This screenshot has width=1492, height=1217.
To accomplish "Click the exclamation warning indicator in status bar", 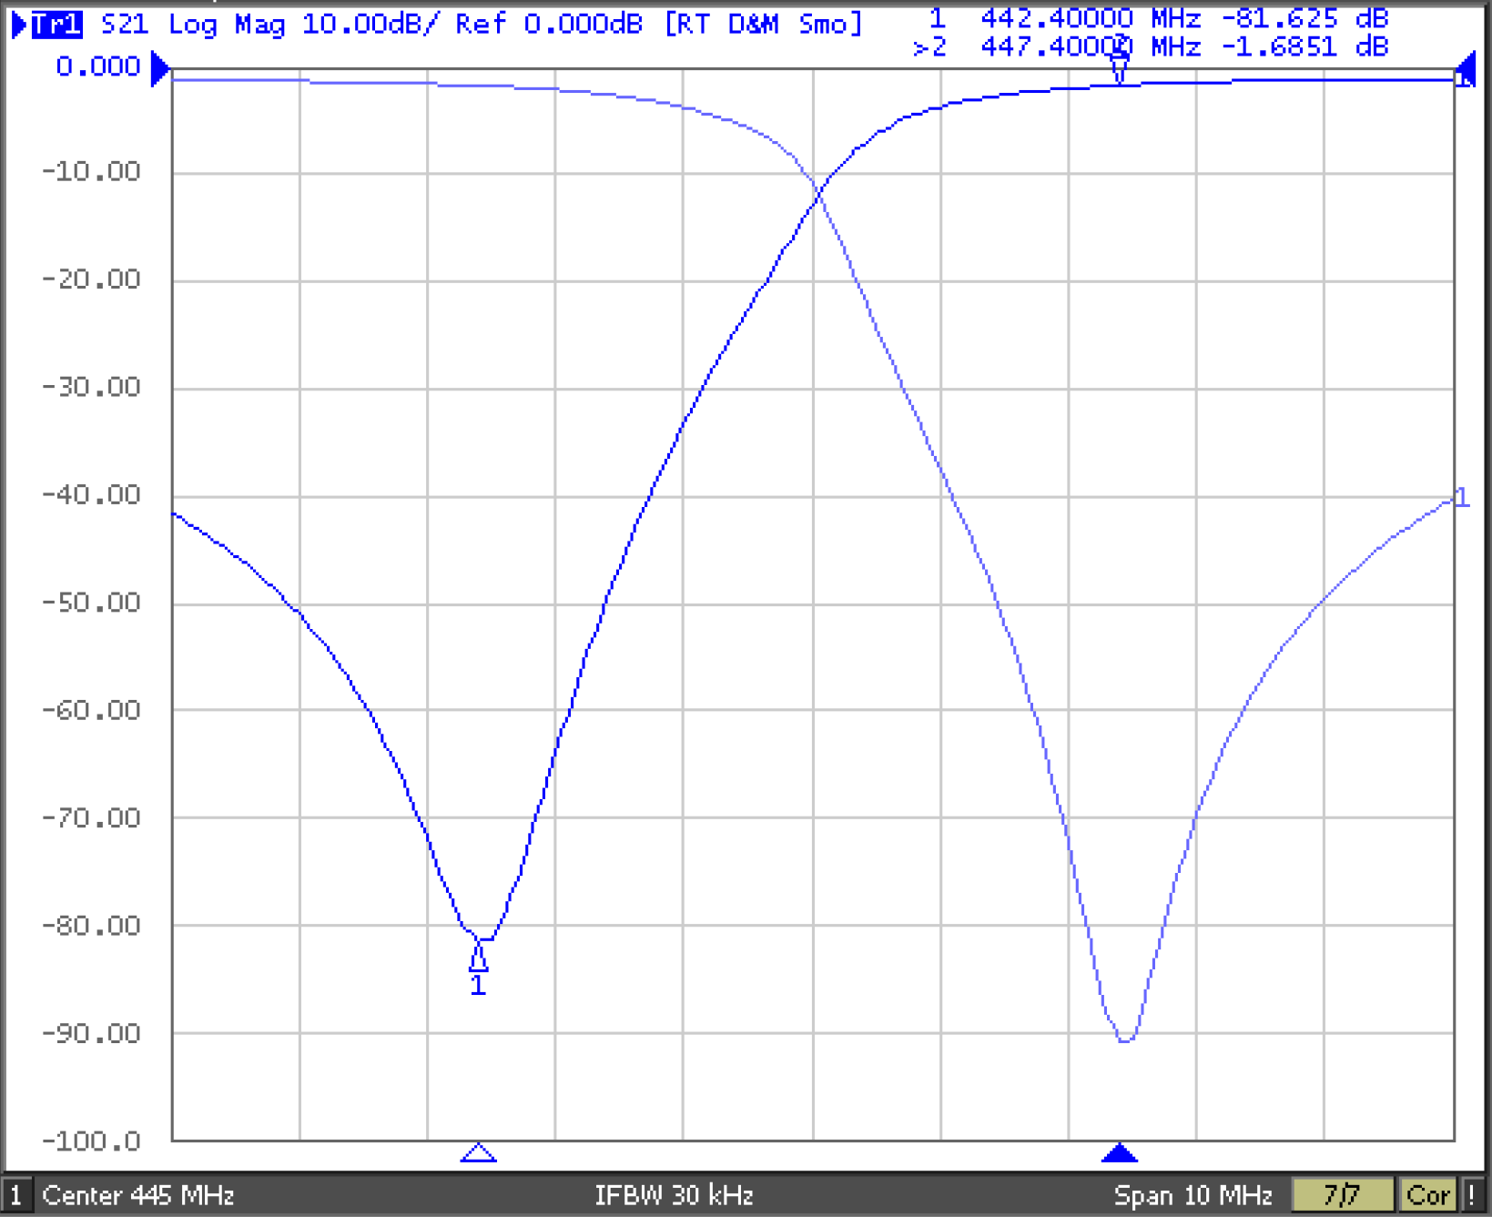I will (x=1472, y=1195).
